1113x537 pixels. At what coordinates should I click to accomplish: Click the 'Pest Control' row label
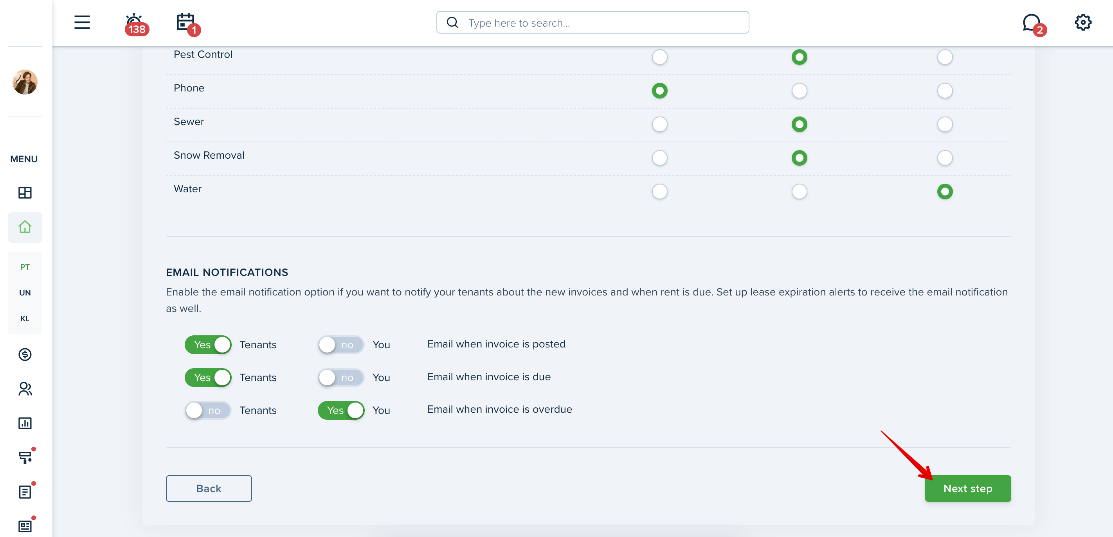pyautogui.click(x=203, y=54)
